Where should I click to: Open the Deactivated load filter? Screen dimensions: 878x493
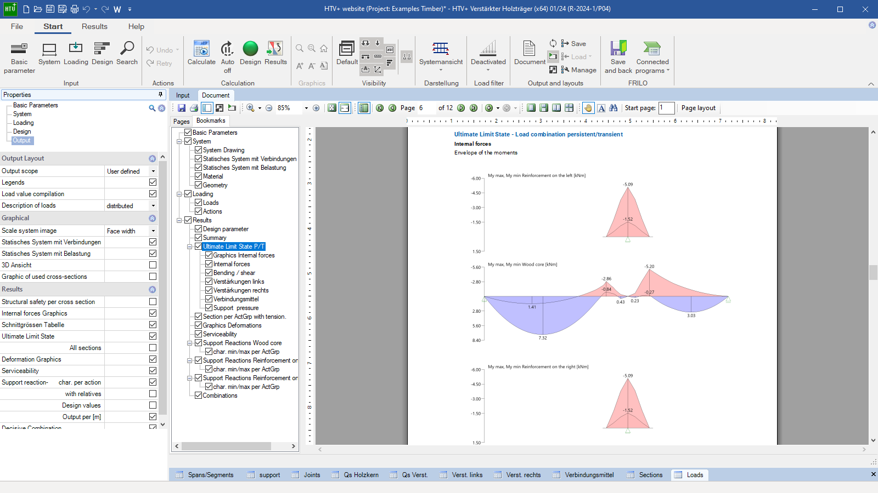point(488,56)
